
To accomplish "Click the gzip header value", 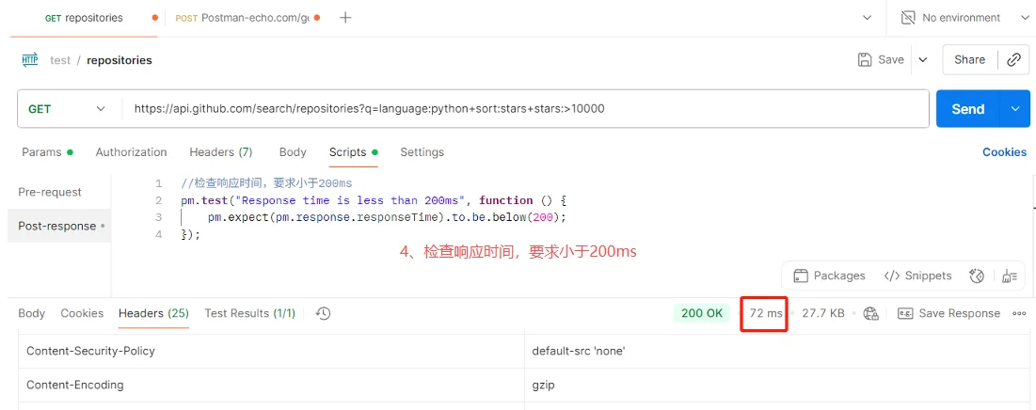I will point(543,385).
